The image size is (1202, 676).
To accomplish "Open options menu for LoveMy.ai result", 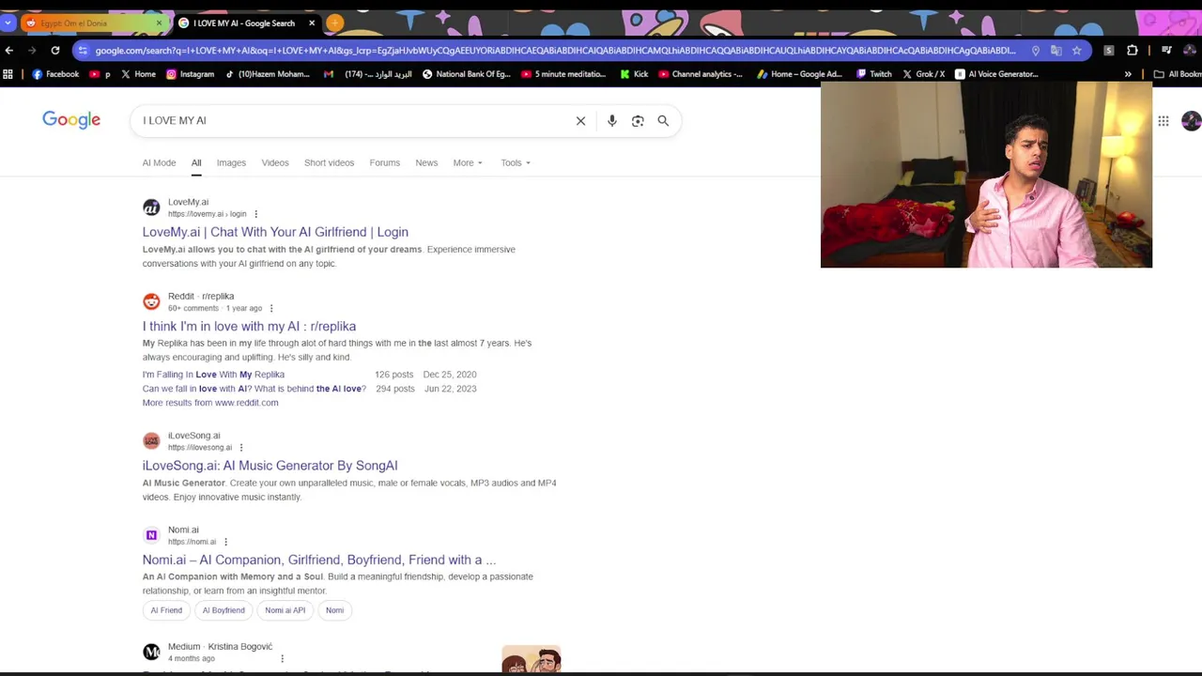I will (x=255, y=214).
